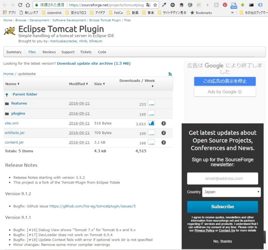This screenshot has height=250, width=268.
Task: Open the Summary tab
Action: click(14, 52)
